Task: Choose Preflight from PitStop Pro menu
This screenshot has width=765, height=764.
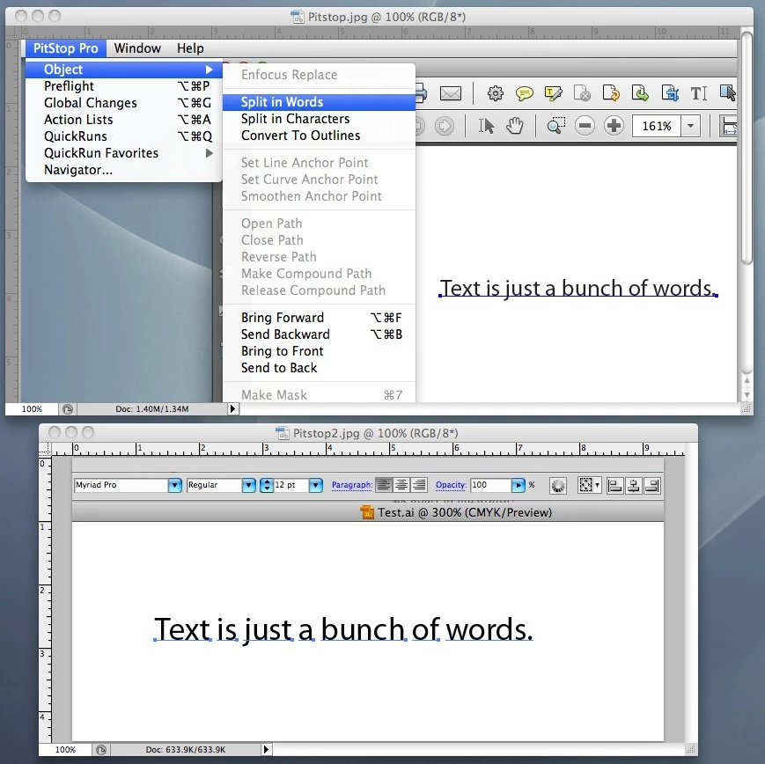Action: 124,86
